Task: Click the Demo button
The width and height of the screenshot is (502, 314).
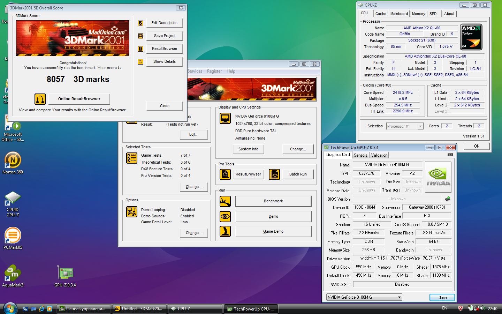Action: (273, 217)
